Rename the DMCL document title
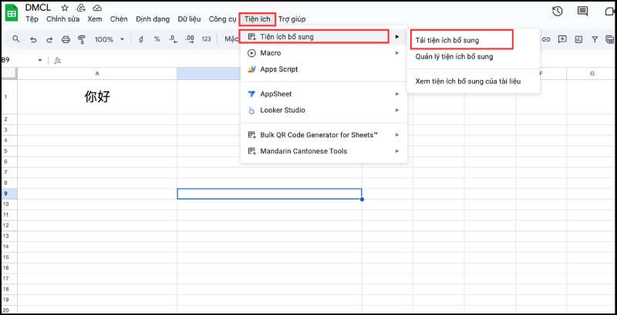 click(38, 8)
